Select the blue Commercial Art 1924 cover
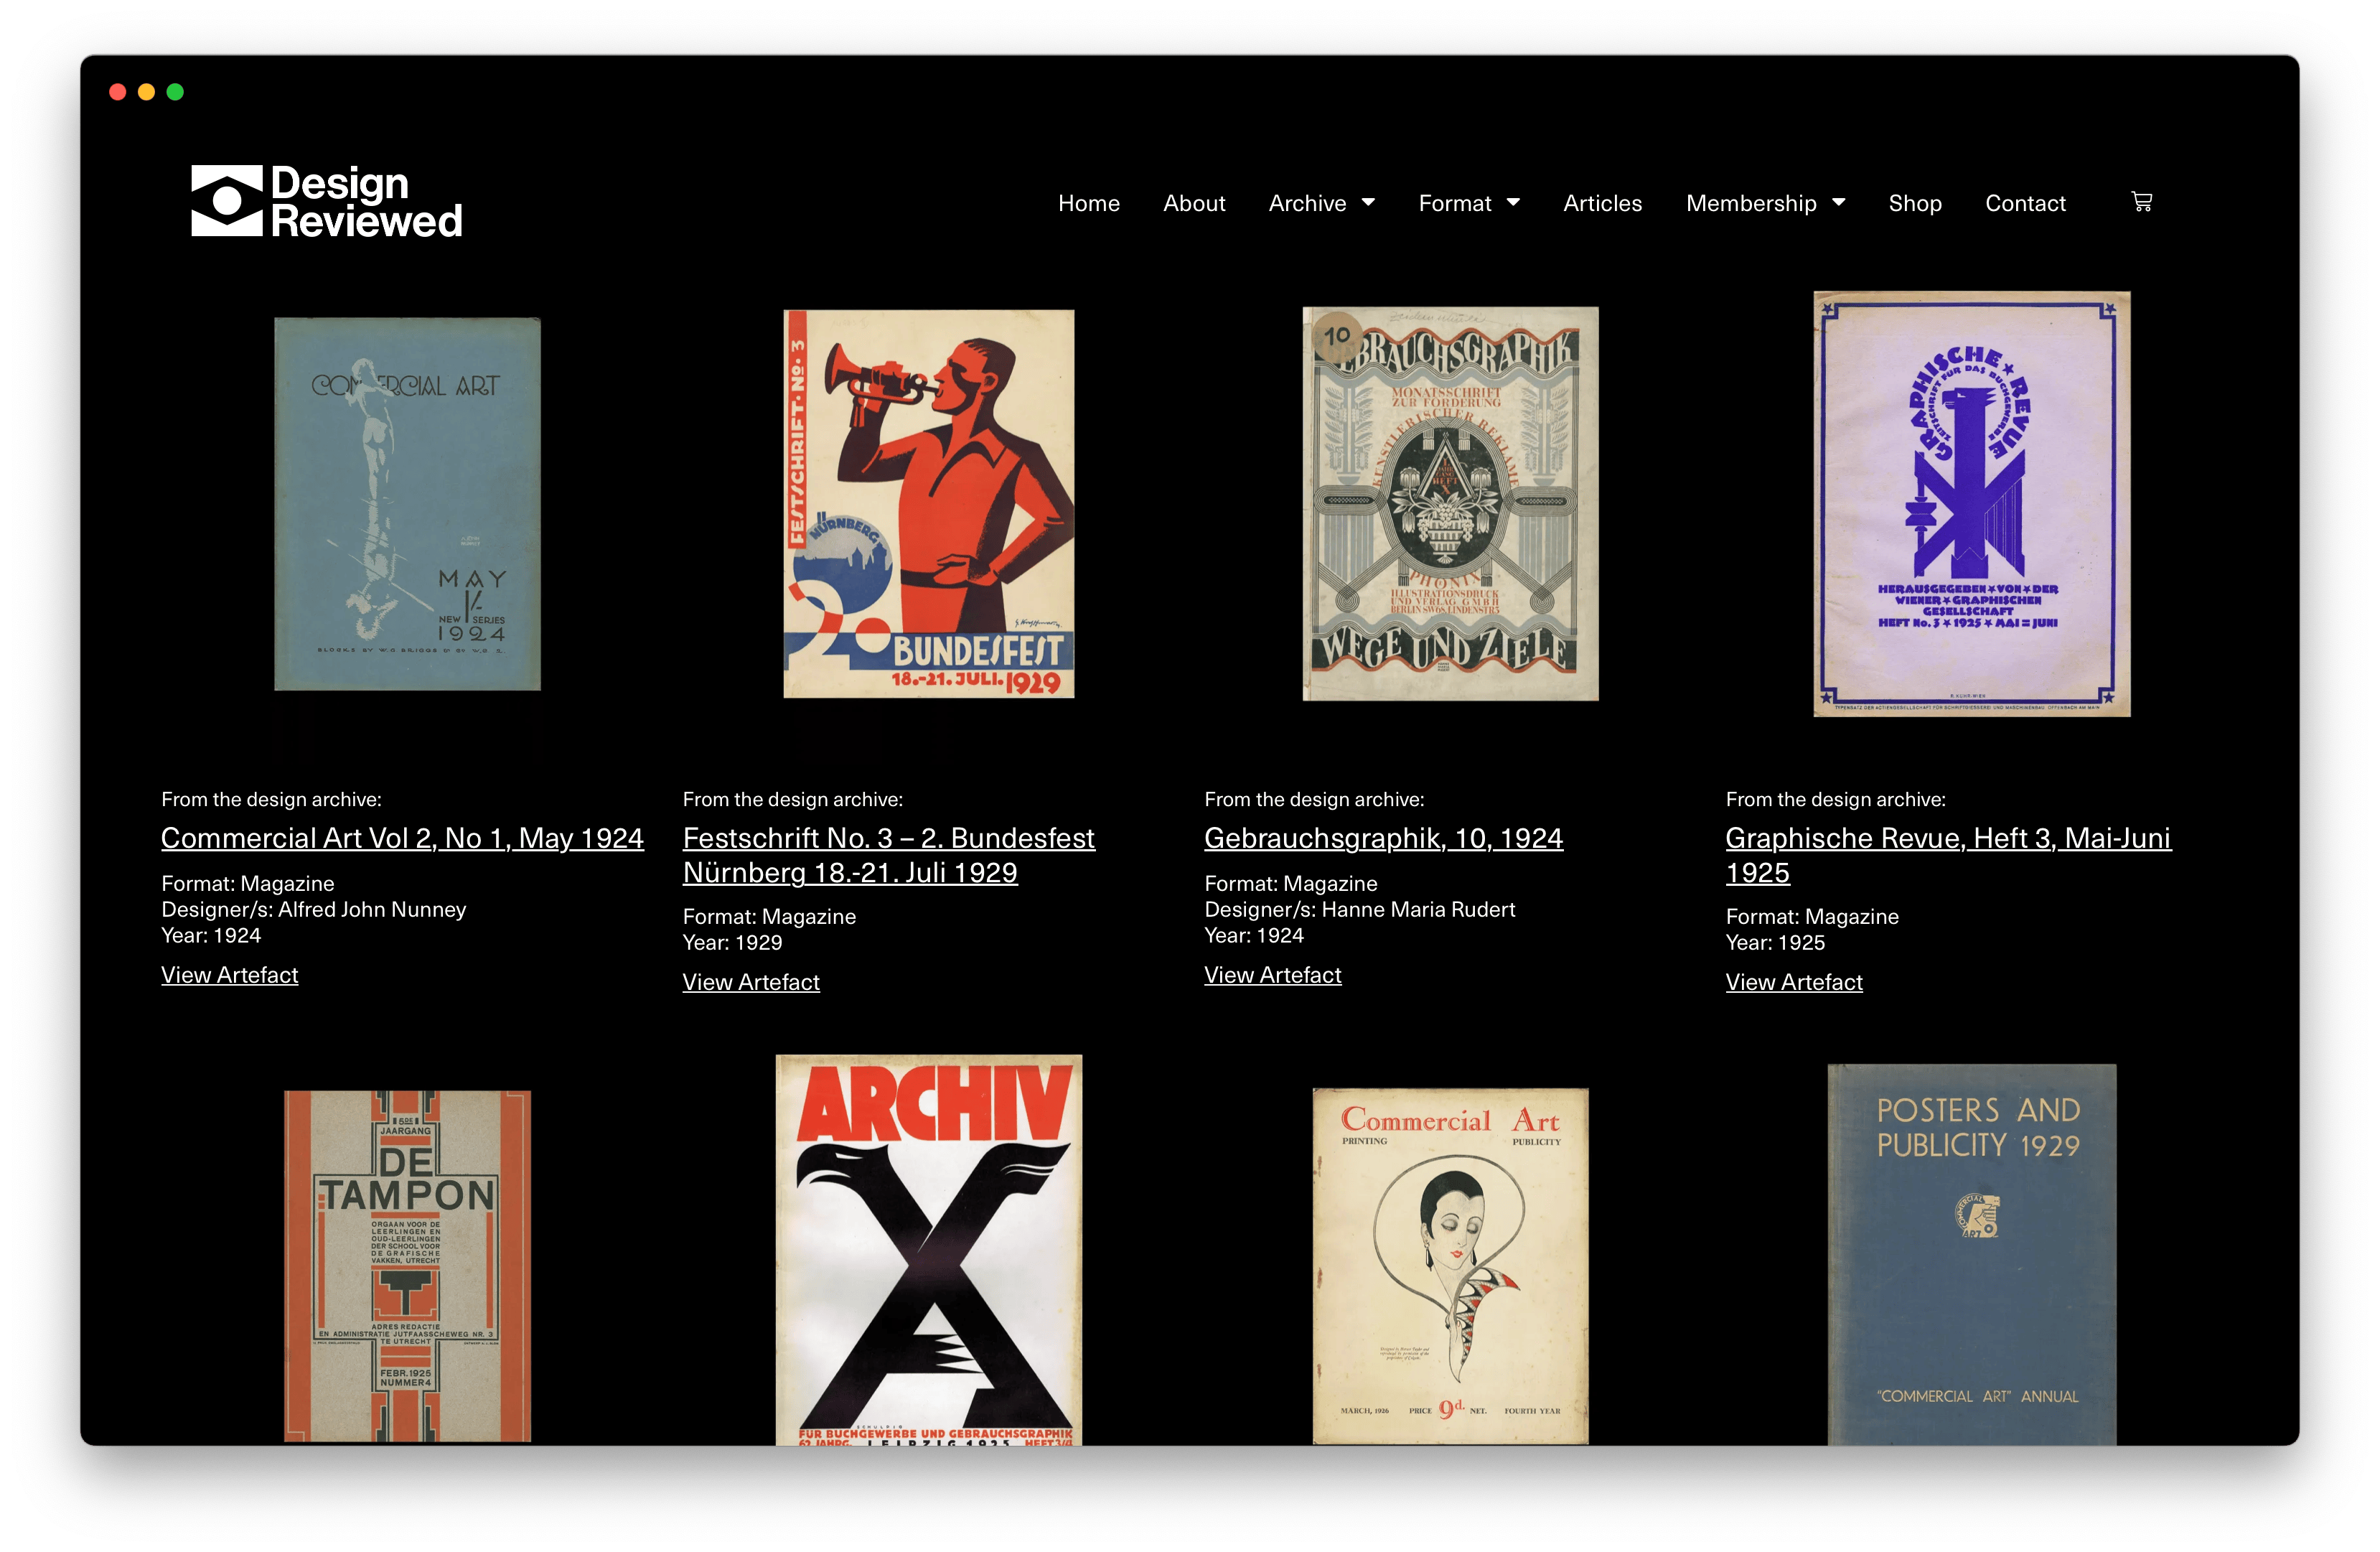The width and height of the screenshot is (2380, 1552). 407,504
